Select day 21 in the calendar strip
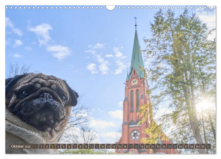221x159 pixels. pyautogui.click(x=153, y=146)
